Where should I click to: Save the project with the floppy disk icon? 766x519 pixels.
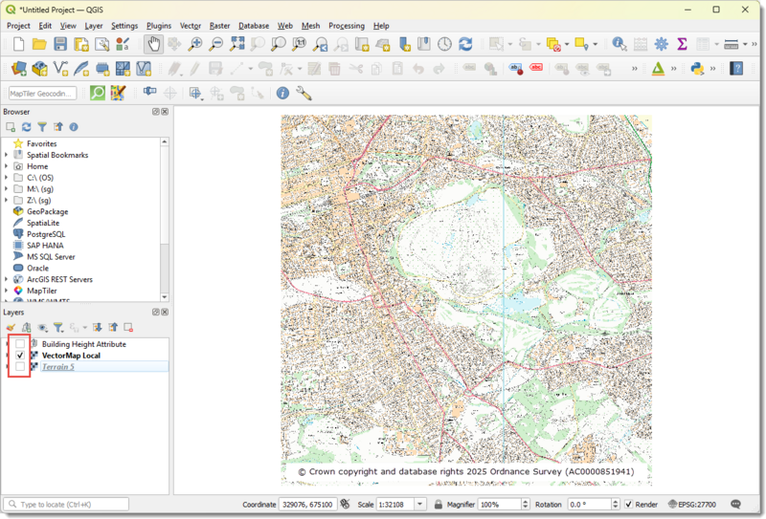pos(60,44)
